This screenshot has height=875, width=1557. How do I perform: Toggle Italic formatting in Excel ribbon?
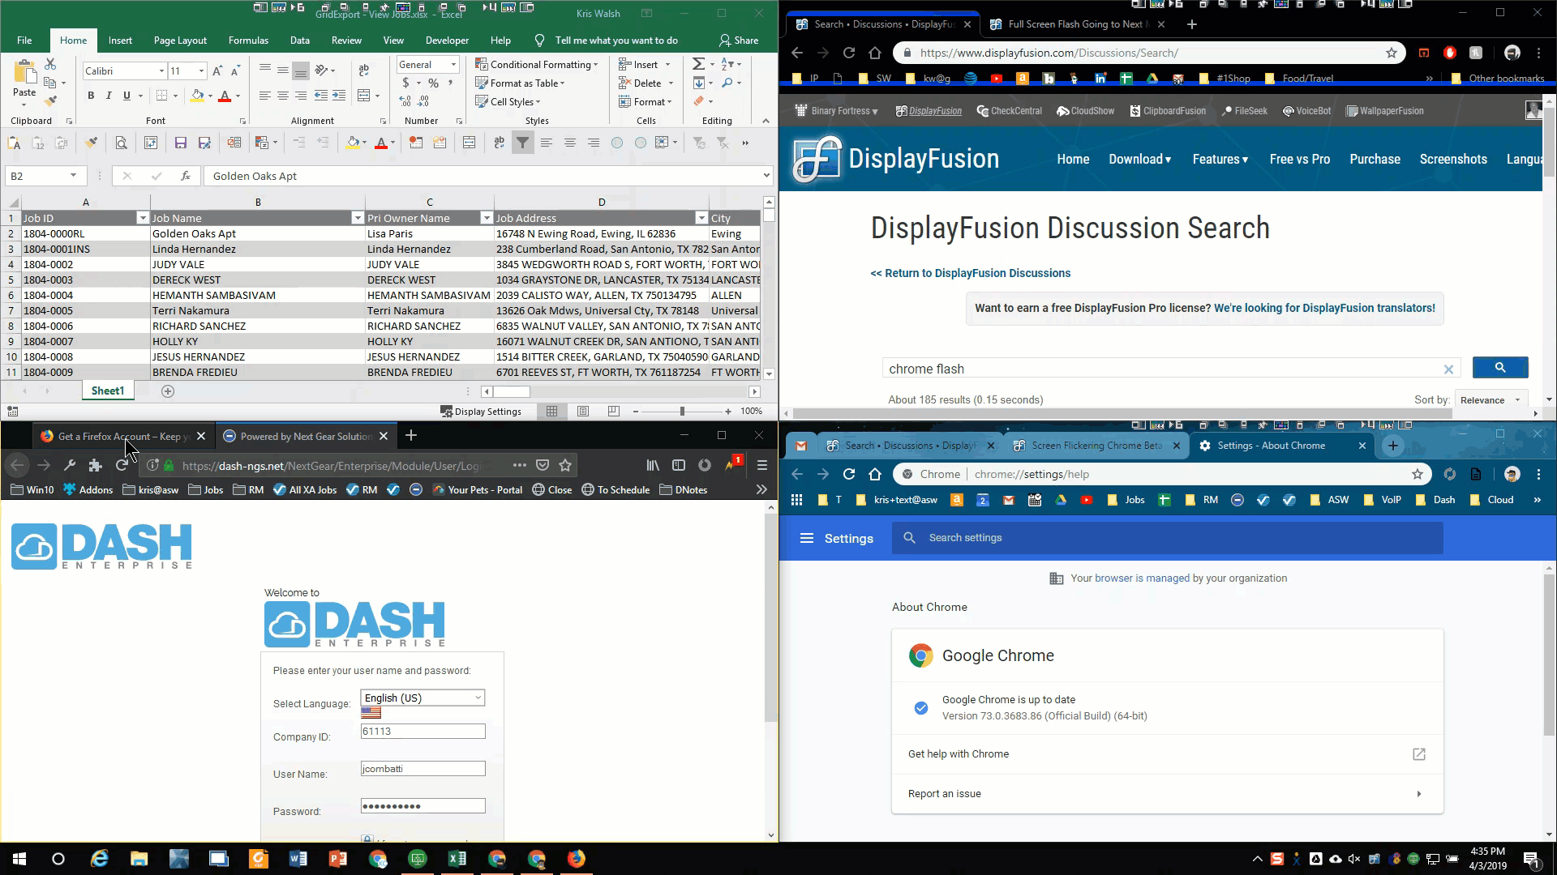pos(109,96)
